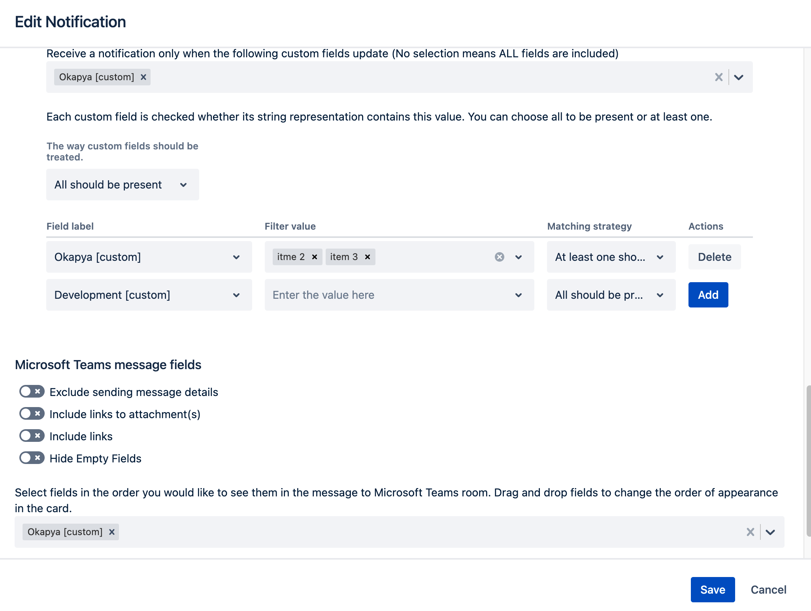Clear the Teams message fields selection with X
This screenshot has height=611, width=811.
[x=750, y=532]
